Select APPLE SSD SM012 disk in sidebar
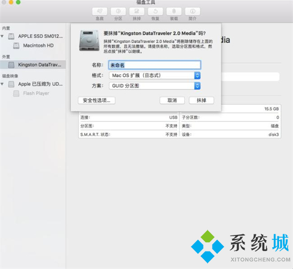293x269 pixels. coord(40,36)
